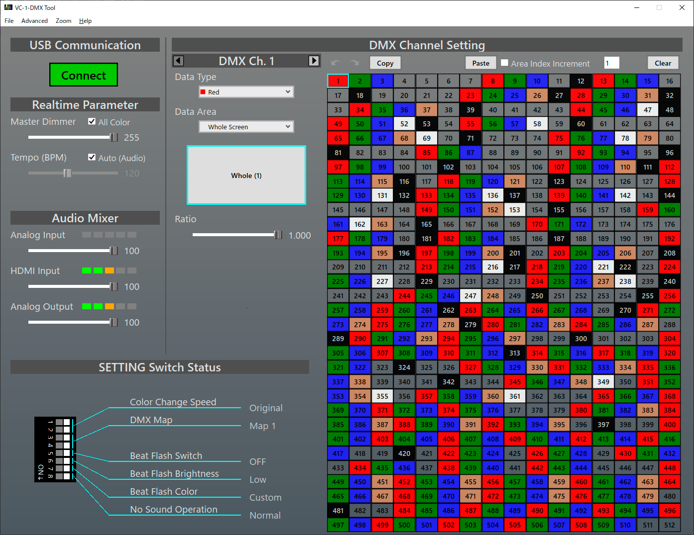694x535 pixels.
Task: Click the undo arrow icon
Action: pos(336,63)
